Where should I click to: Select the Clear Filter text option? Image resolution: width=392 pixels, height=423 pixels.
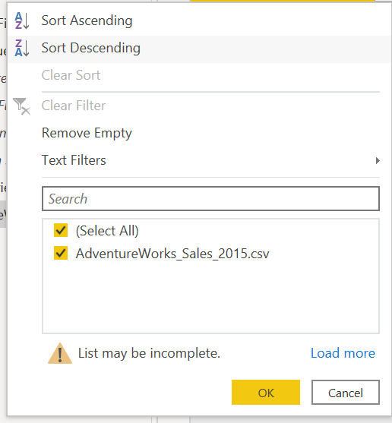pyautogui.click(x=74, y=106)
